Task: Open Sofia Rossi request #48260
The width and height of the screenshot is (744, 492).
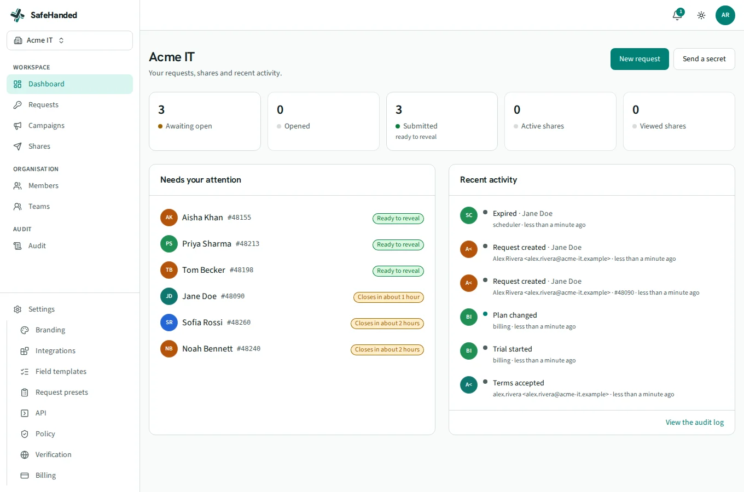Action: click(292, 323)
